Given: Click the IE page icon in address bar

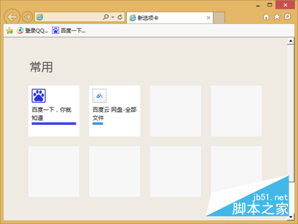Looking at the screenshot, I should [x=40, y=17].
